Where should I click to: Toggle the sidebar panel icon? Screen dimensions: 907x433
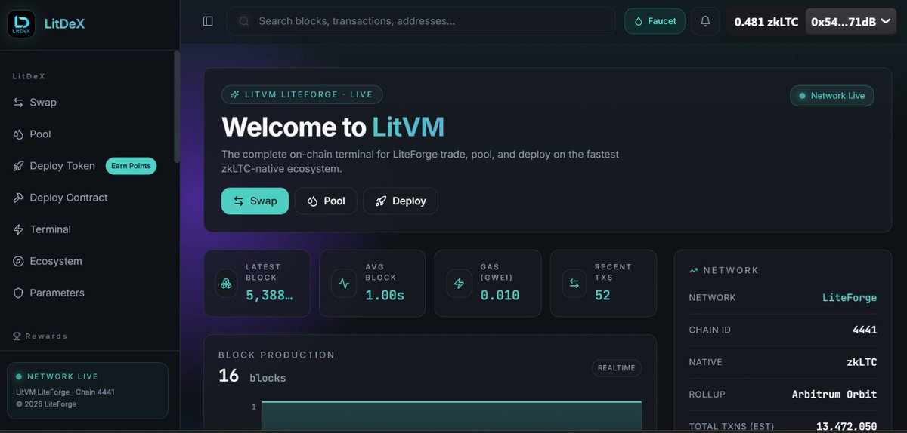208,21
